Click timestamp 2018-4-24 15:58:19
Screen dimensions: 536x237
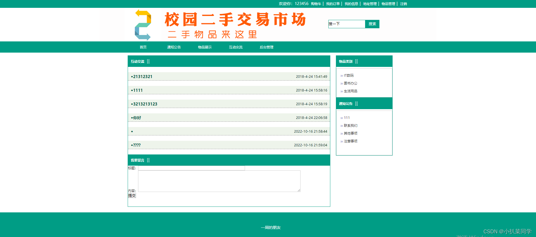tap(311, 104)
